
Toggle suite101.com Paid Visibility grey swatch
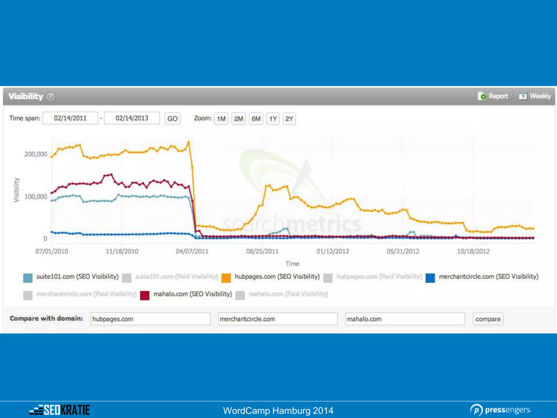pos(127,278)
